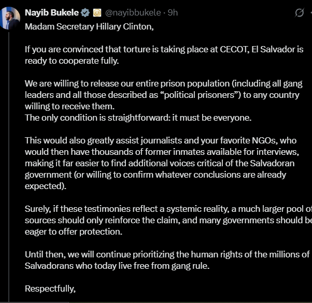Click the 9h post timestamp
Screen dimensions: 312x303
coord(173,12)
